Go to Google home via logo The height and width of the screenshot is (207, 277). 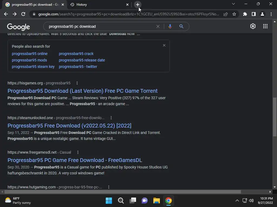tap(18, 27)
